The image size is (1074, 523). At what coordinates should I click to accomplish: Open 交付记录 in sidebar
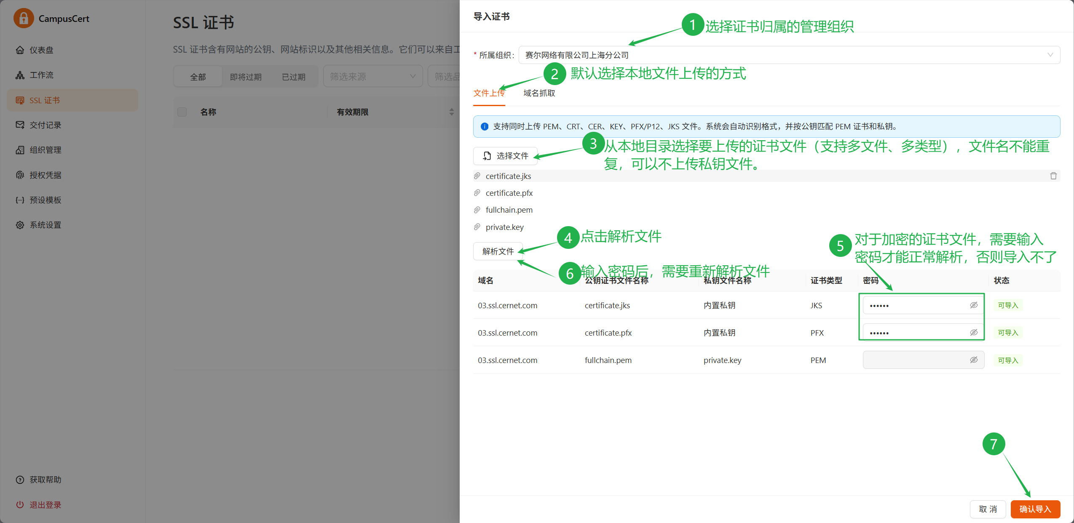(72, 125)
